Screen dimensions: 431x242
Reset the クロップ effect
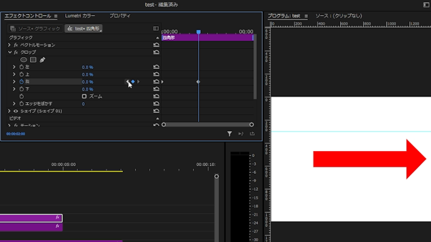pos(156,52)
